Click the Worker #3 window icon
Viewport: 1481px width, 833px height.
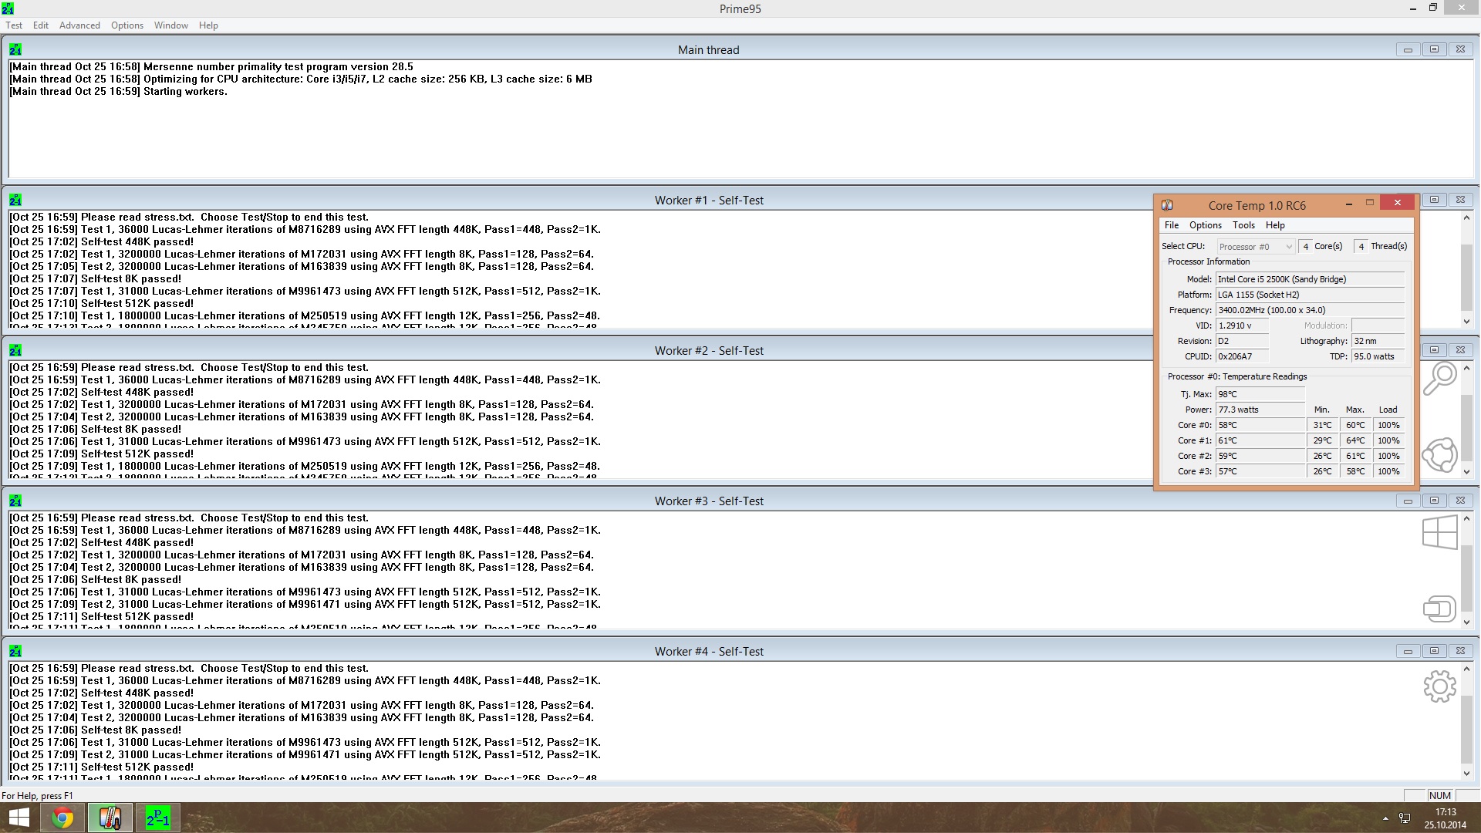point(15,501)
